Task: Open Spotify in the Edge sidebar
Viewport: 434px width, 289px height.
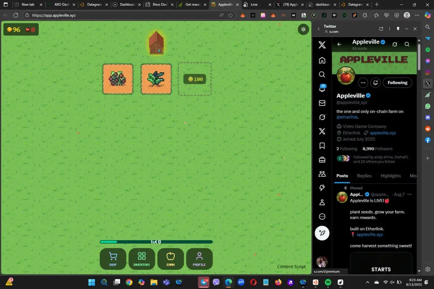Action: click(x=428, y=50)
